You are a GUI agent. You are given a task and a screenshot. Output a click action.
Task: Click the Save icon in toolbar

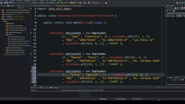point(5,3)
